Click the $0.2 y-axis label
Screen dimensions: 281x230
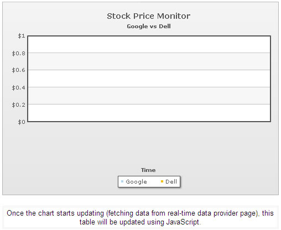[x=18, y=104]
